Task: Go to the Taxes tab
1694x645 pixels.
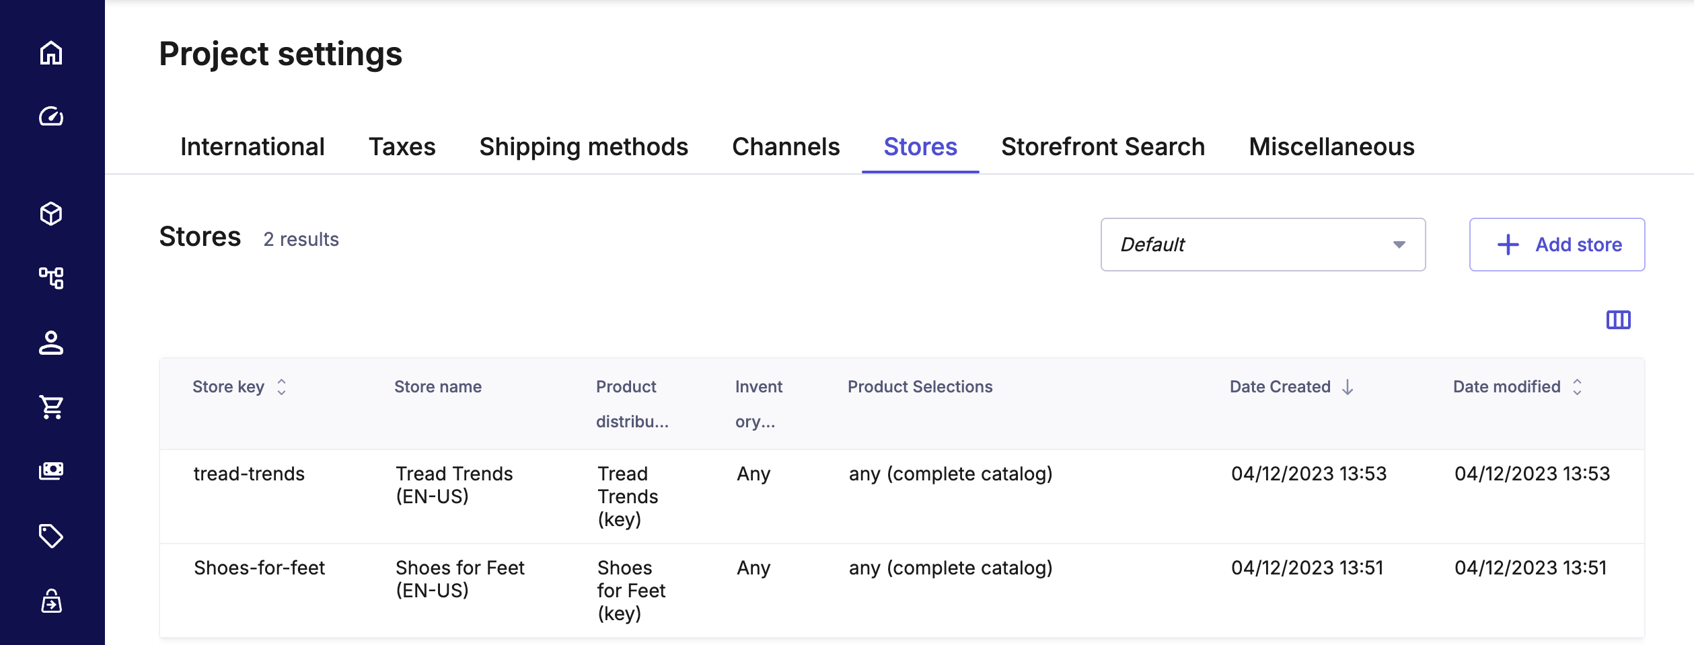Action: pyautogui.click(x=402, y=147)
